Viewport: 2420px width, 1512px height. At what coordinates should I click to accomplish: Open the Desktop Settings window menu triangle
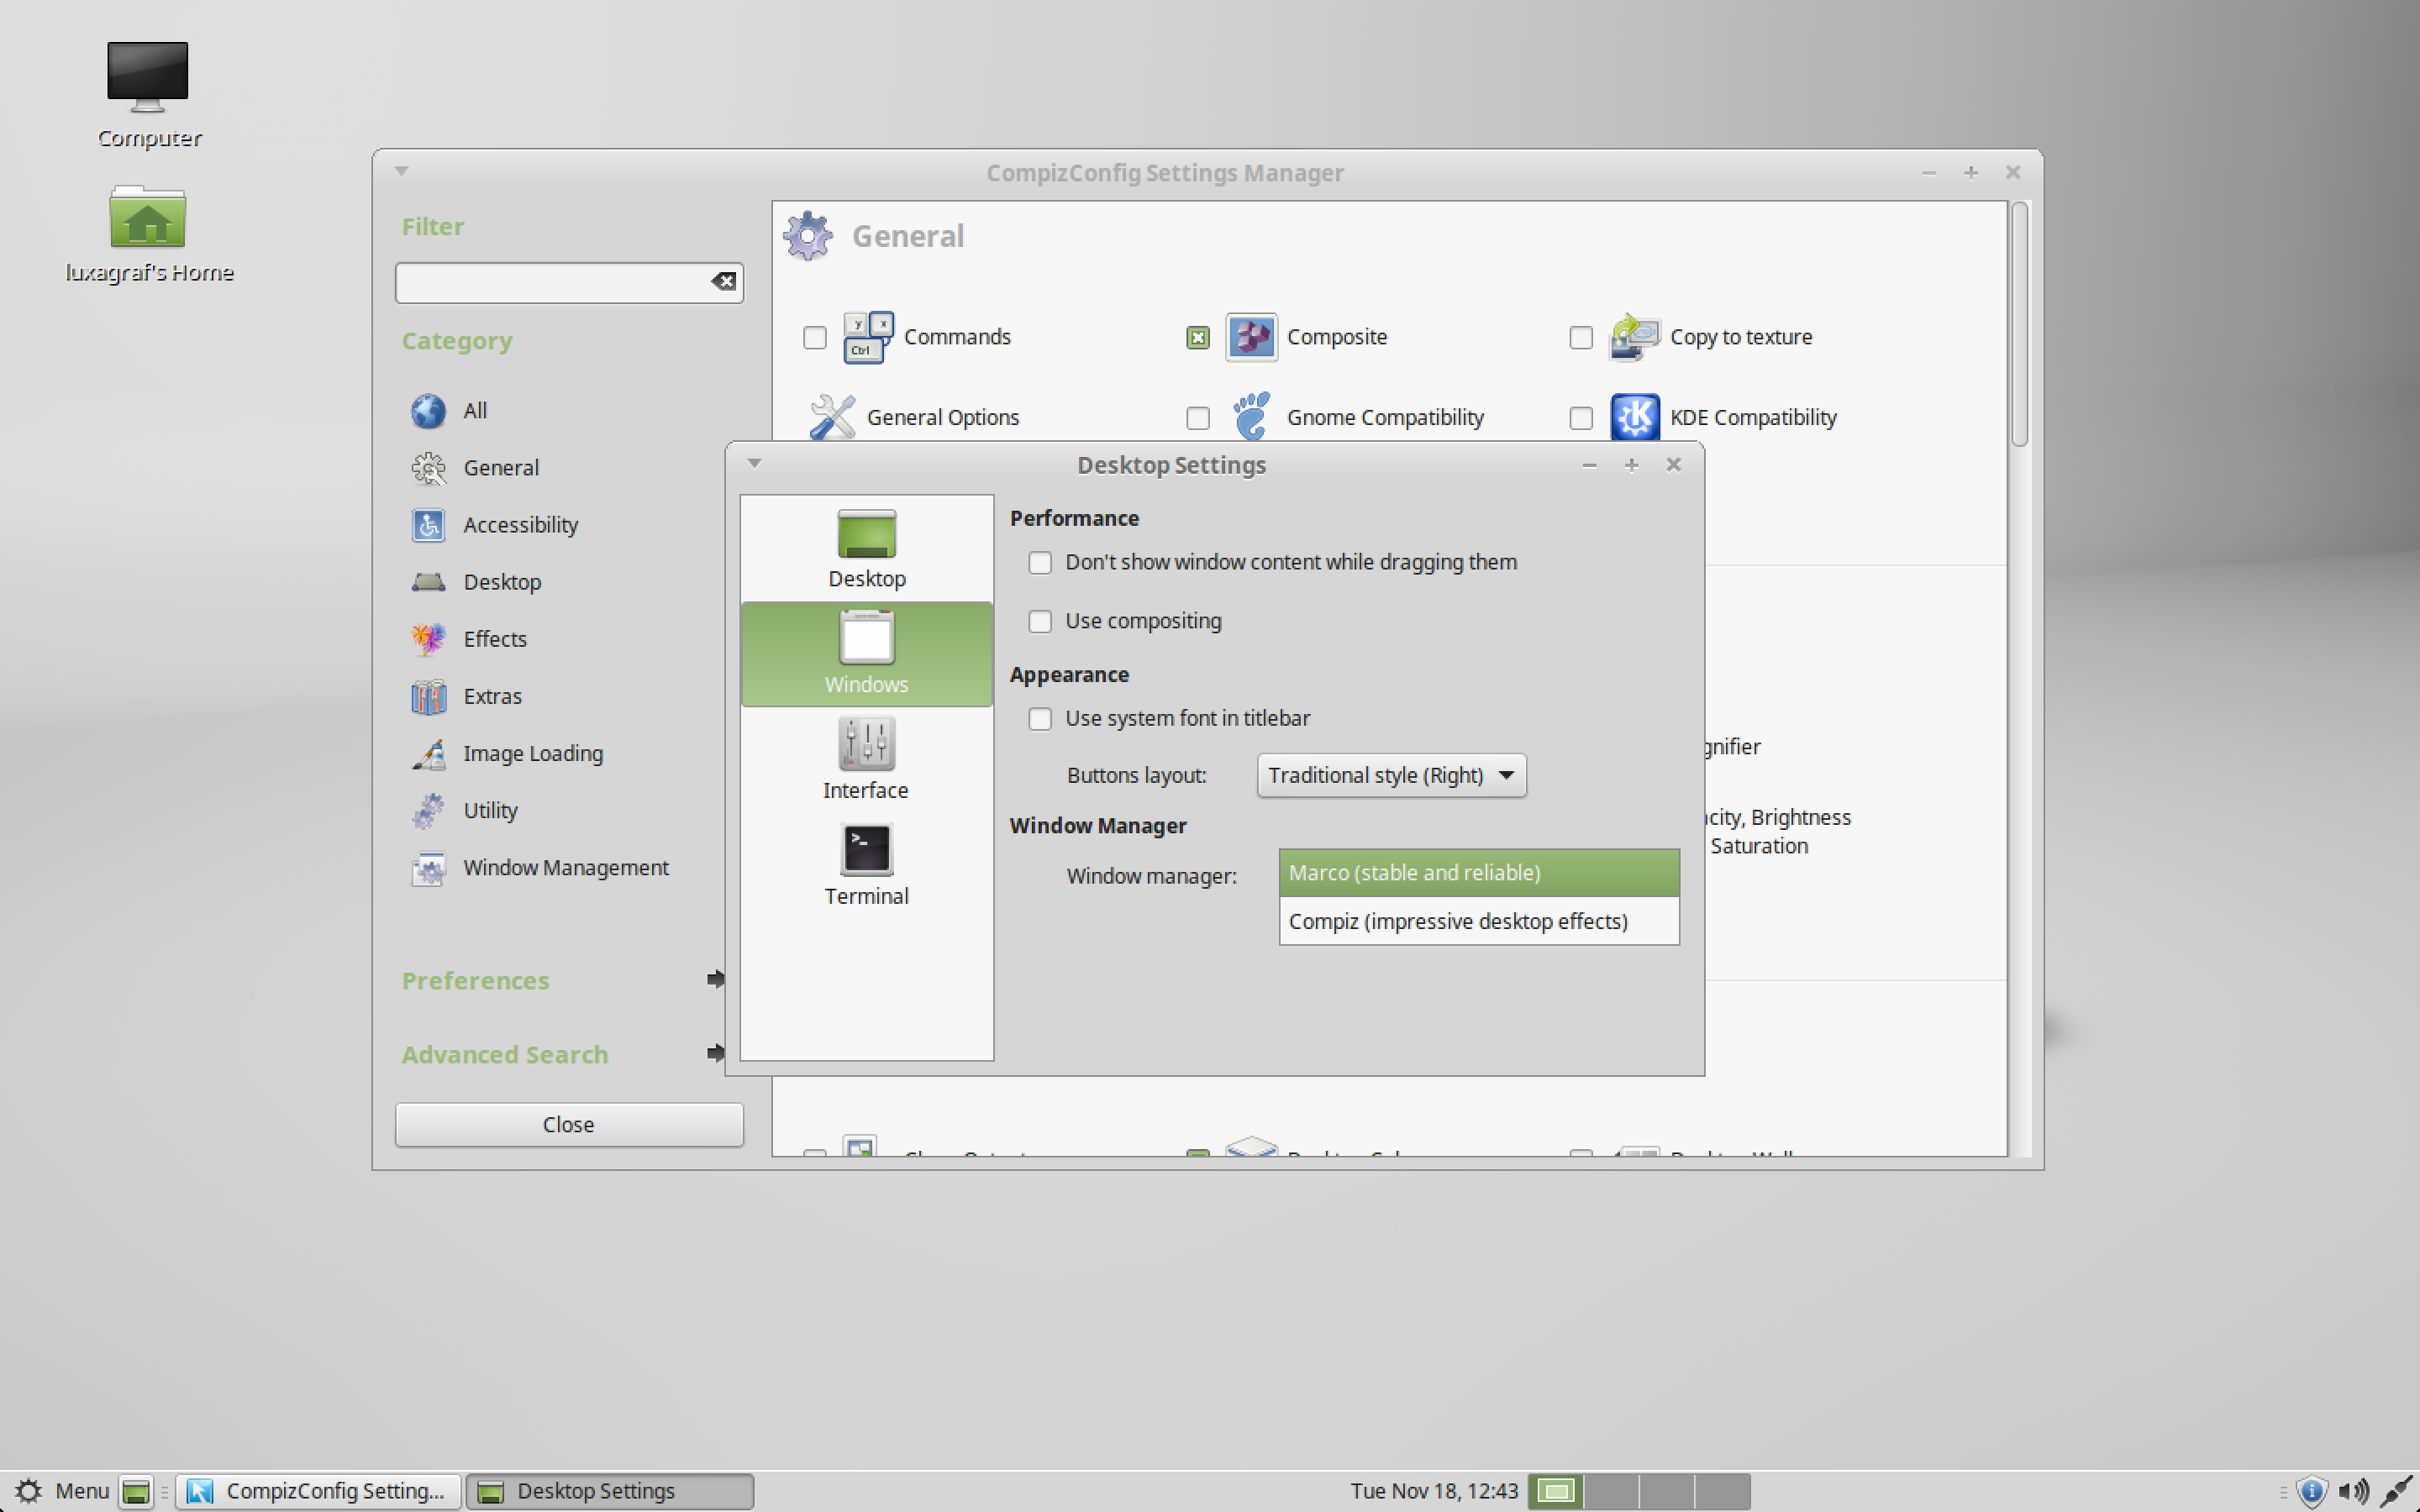click(755, 463)
